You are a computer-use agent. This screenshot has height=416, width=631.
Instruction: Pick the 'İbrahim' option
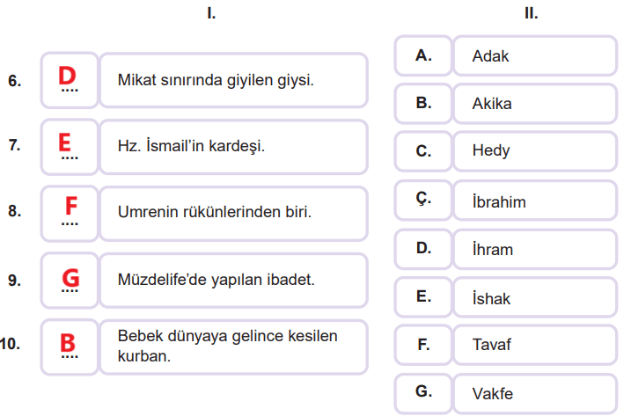coord(534,201)
